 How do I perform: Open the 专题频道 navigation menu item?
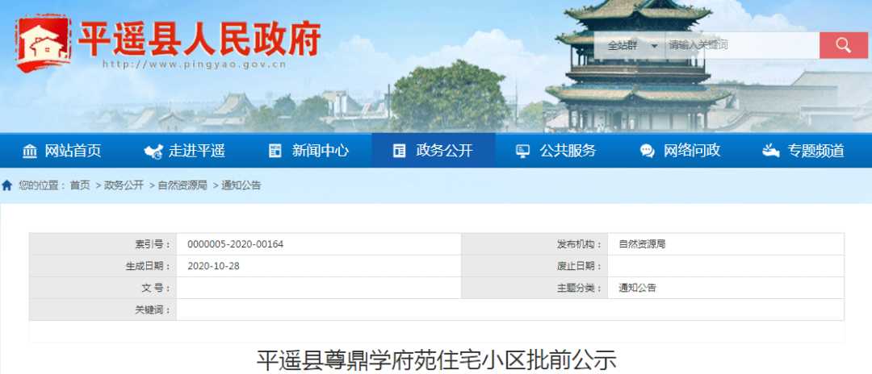pos(815,151)
